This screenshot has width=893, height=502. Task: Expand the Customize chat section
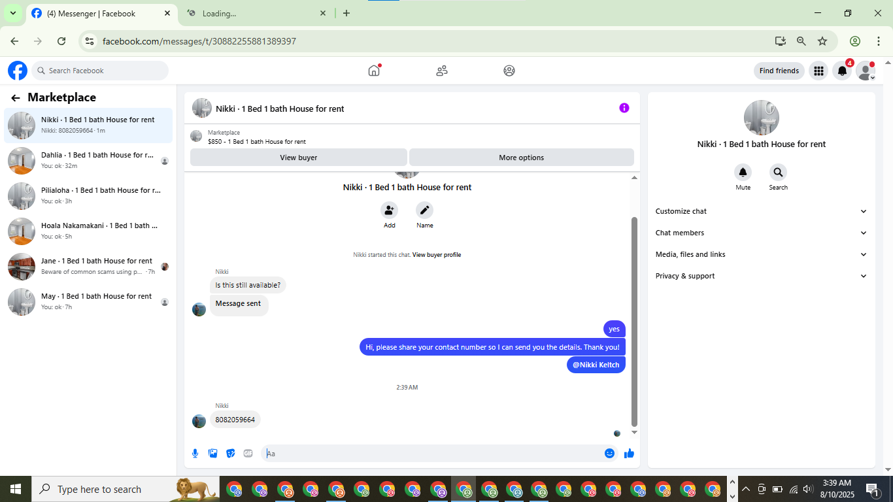coord(761,211)
